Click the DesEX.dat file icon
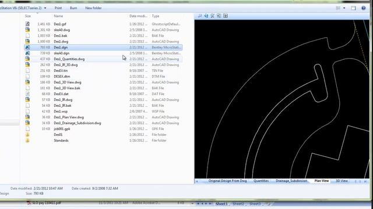The width and height of the screenshot is (373, 209). (27, 94)
